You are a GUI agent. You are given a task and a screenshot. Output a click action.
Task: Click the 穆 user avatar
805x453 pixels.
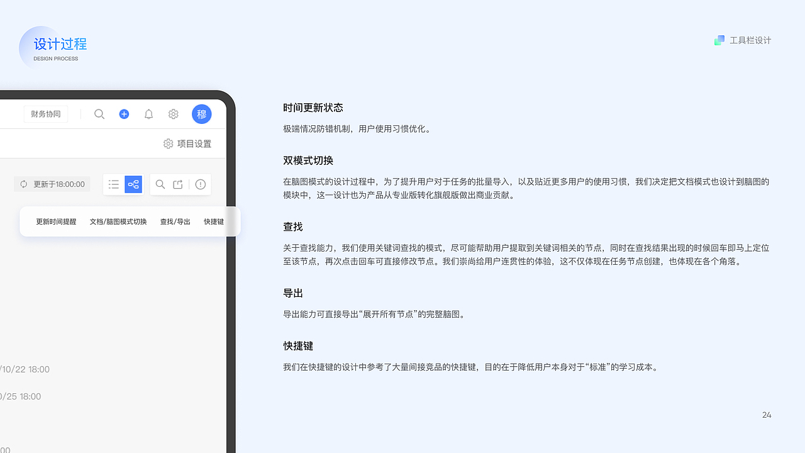[201, 114]
